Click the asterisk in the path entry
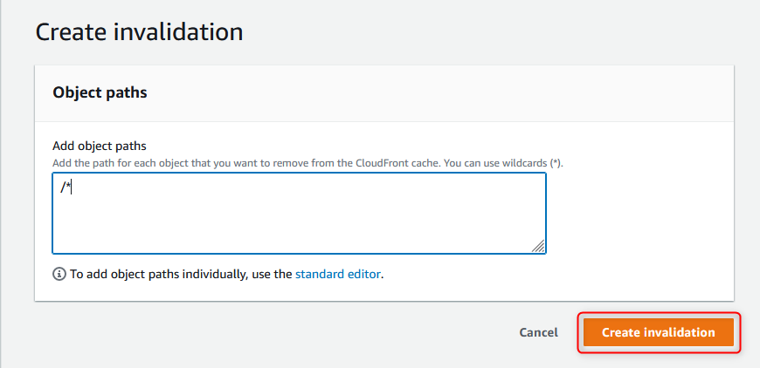The width and height of the screenshot is (760, 368). pos(68,187)
